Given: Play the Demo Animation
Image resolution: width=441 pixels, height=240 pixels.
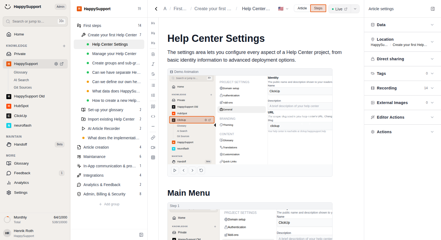Looking at the screenshot, I should [175, 170].
